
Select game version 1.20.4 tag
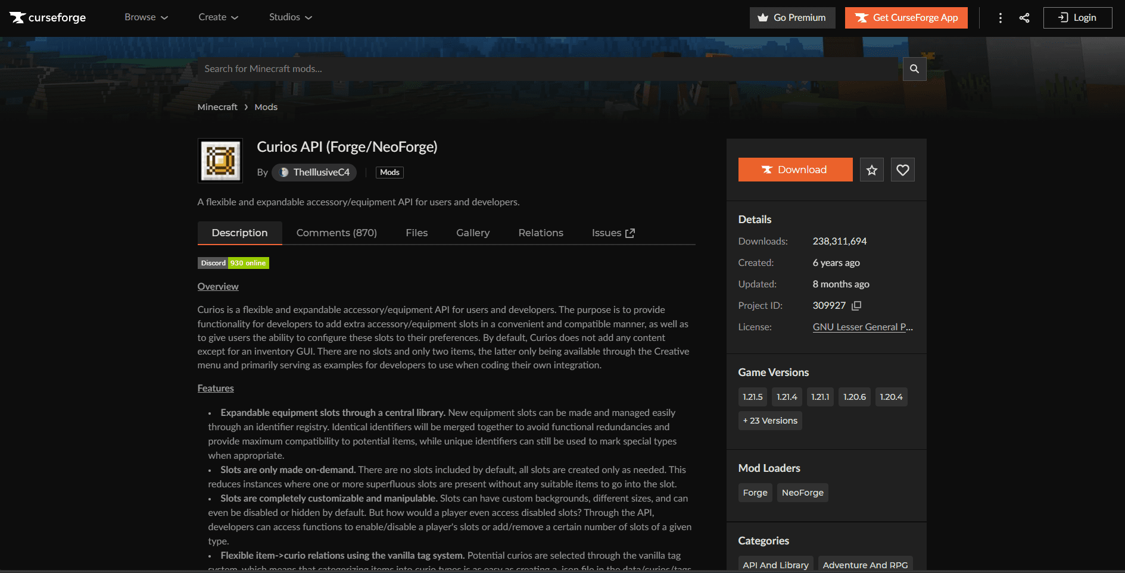(x=892, y=397)
